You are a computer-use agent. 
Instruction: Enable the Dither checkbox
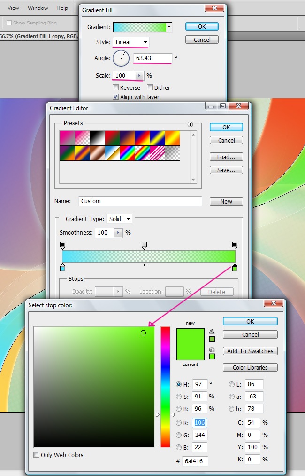click(150, 87)
